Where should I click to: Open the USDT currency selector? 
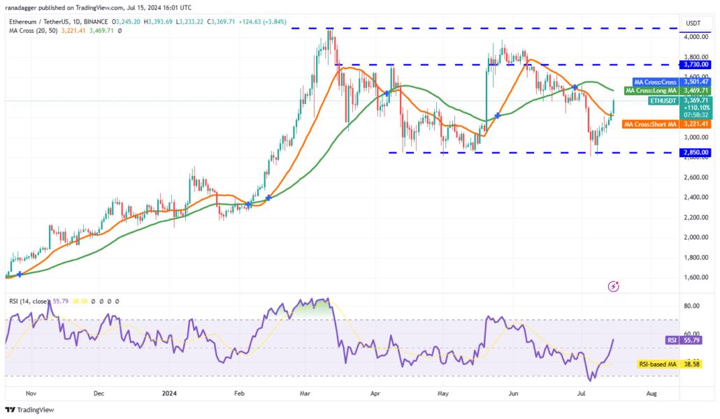tap(693, 23)
